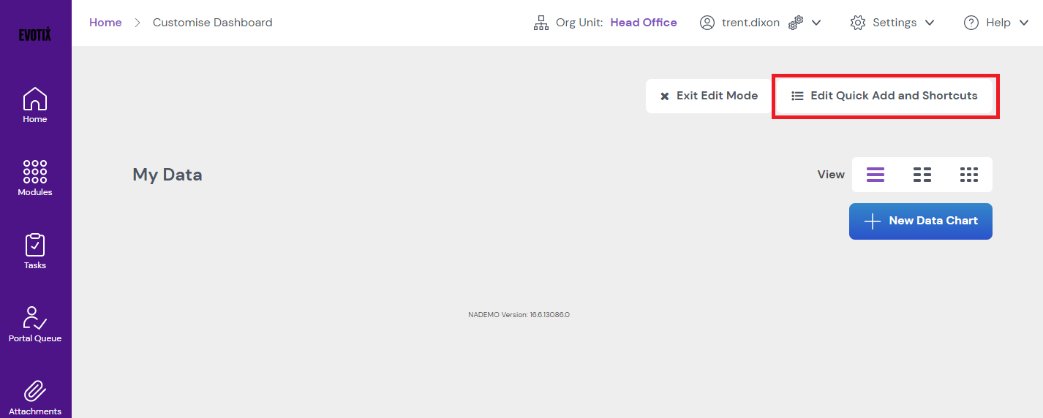The image size is (1043, 418).
Task: Click the gears icon beside trent.dixon
Action: 795,23
